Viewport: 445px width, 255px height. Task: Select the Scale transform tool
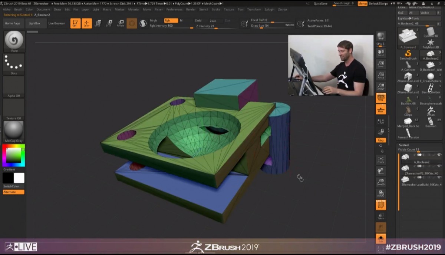coord(109,23)
